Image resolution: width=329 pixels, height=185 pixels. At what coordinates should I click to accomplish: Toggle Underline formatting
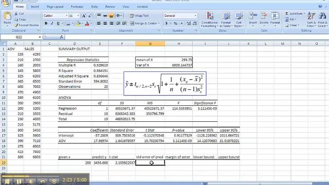(58, 24)
